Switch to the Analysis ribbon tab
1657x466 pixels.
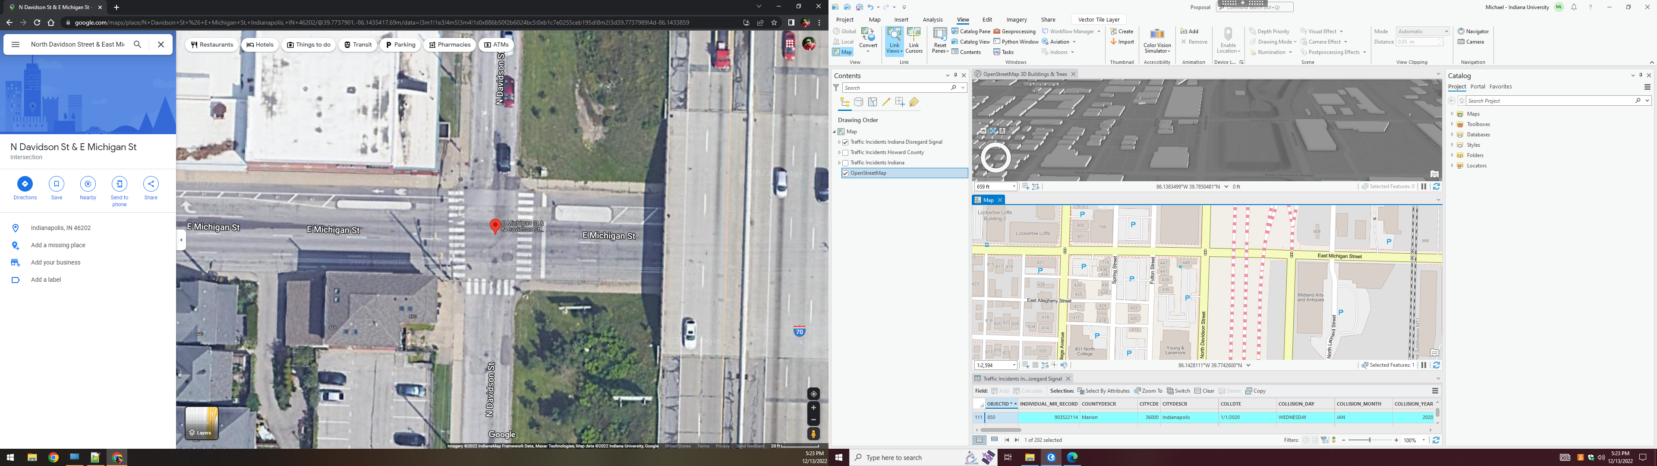click(x=932, y=20)
